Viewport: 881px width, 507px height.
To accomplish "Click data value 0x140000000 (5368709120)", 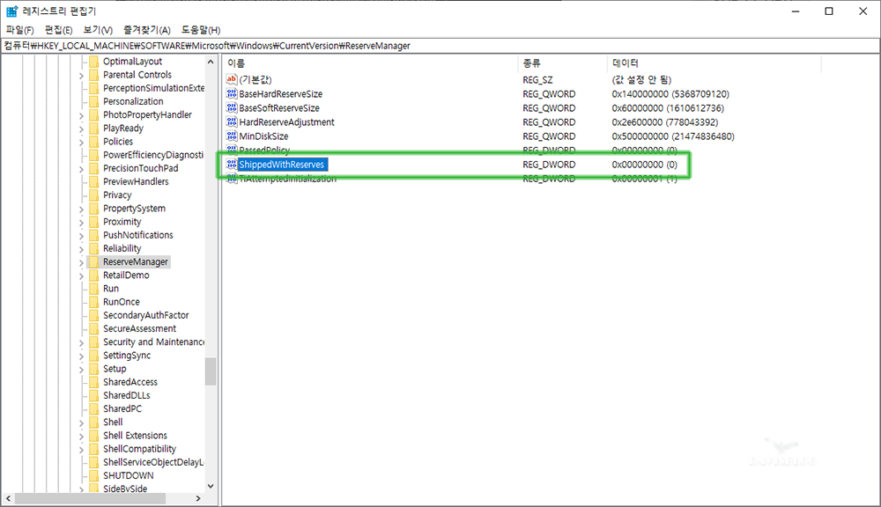I will (670, 94).
